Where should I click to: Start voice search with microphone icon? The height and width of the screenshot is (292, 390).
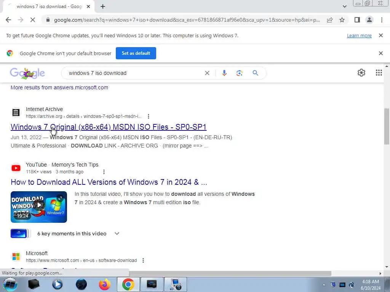tap(224, 73)
